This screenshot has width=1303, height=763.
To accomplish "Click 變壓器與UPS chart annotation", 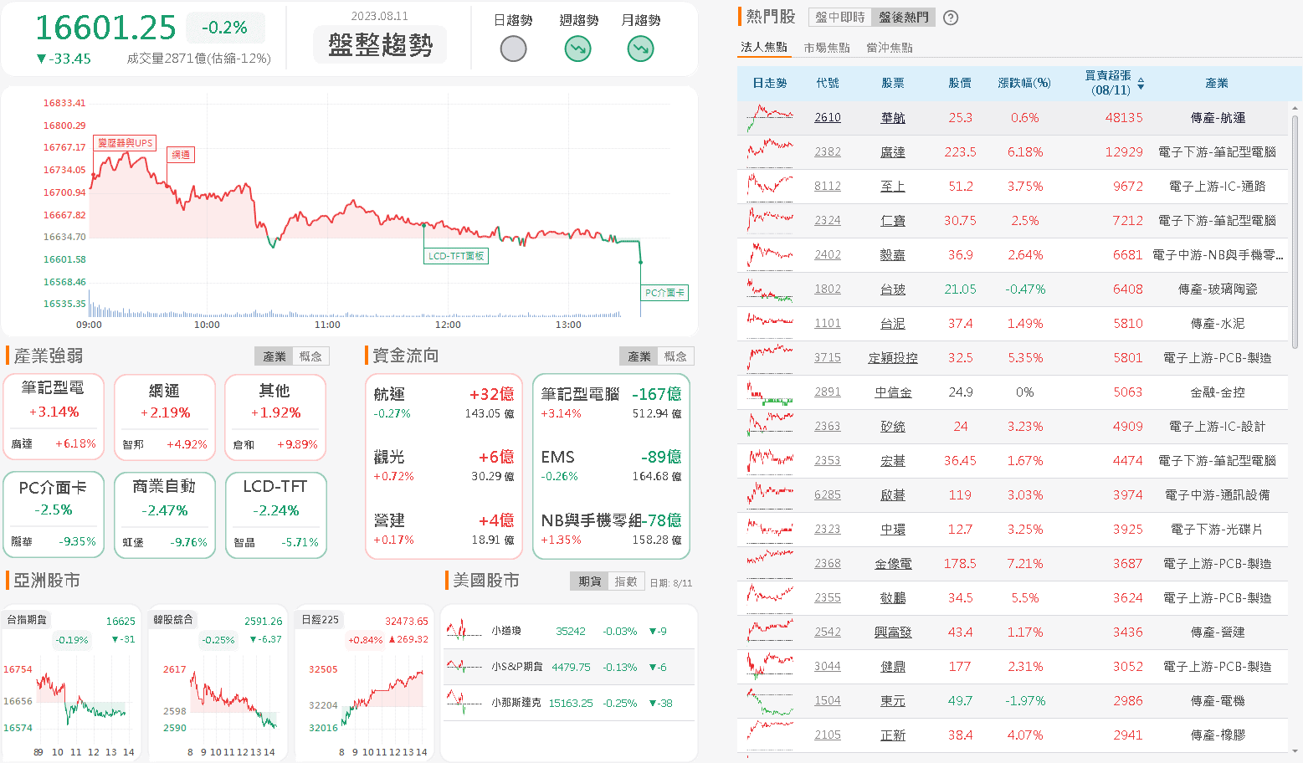I will 125,143.
